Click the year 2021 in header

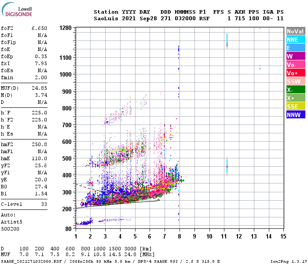coord(129,18)
